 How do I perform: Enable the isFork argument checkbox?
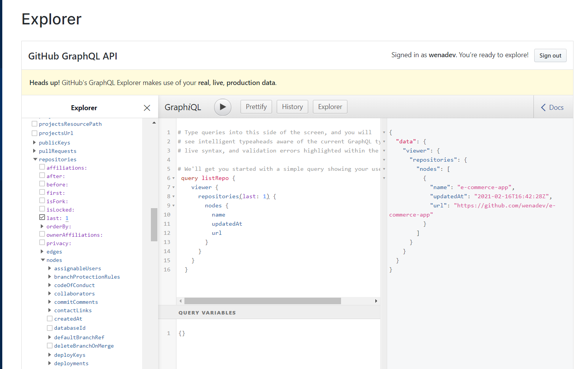42,201
